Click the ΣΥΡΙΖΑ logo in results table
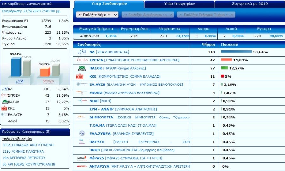The width and height of the screenshot is (285, 171). click(82, 60)
